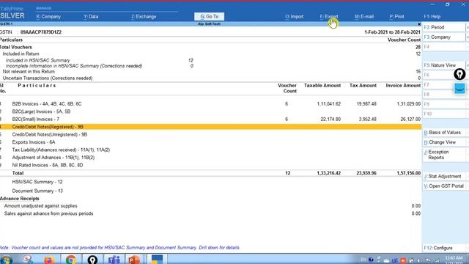Image resolution: width=469 pixels, height=264 pixels.
Task: Click the G: Go To button
Action: [x=209, y=16]
